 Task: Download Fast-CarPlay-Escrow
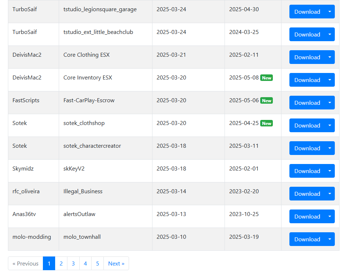tap(307, 103)
